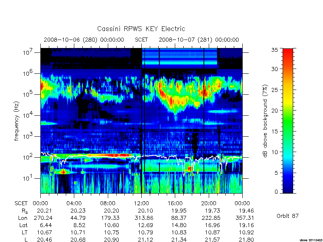Click the color scale bar legend
This screenshot has height=242, width=323.
coord(288,121)
